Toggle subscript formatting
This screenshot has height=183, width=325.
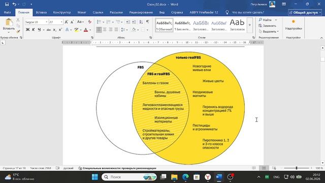click(54, 30)
